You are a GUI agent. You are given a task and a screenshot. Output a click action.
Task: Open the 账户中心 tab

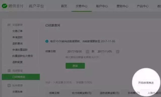[x=102, y=6]
